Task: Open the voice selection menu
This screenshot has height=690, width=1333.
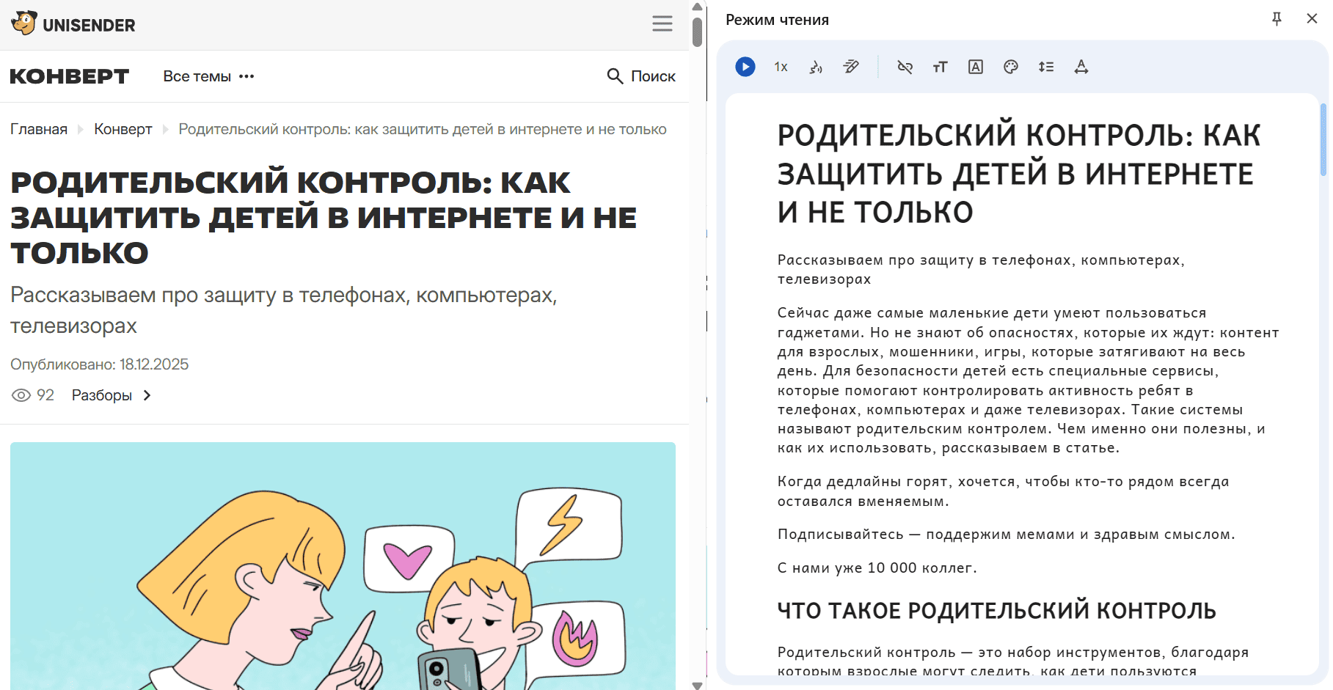Action: (x=816, y=67)
